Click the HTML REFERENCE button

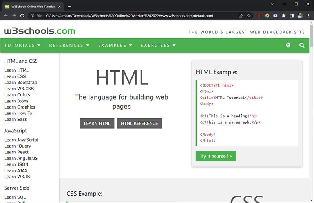click(139, 123)
